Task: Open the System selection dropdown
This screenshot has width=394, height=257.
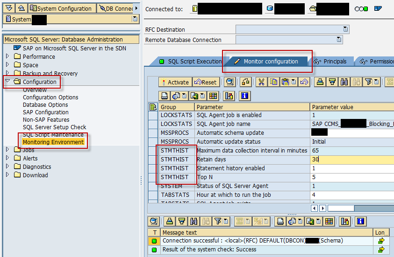Action: click(x=135, y=19)
